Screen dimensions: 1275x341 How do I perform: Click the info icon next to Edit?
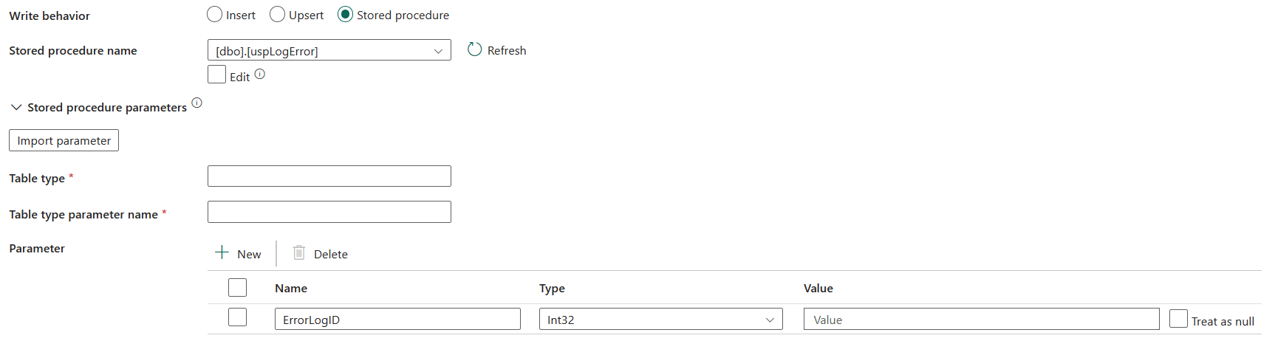(260, 74)
